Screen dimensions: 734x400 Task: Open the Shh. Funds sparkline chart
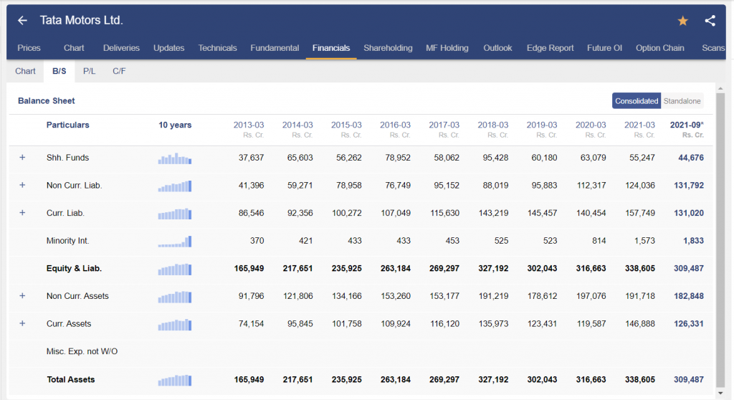[175, 158]
